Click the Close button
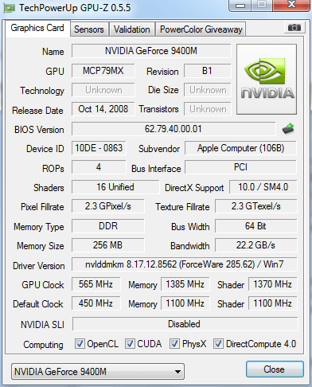312x387 pixels. (275, 369)
